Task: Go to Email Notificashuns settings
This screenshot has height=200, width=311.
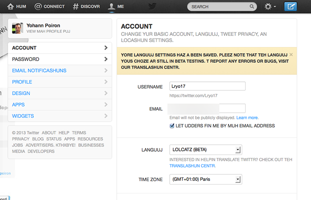Action: [60, 70]
